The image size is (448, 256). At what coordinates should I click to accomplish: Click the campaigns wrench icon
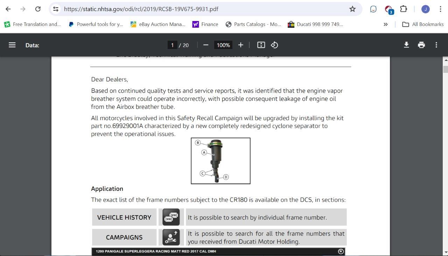point(171,237)
